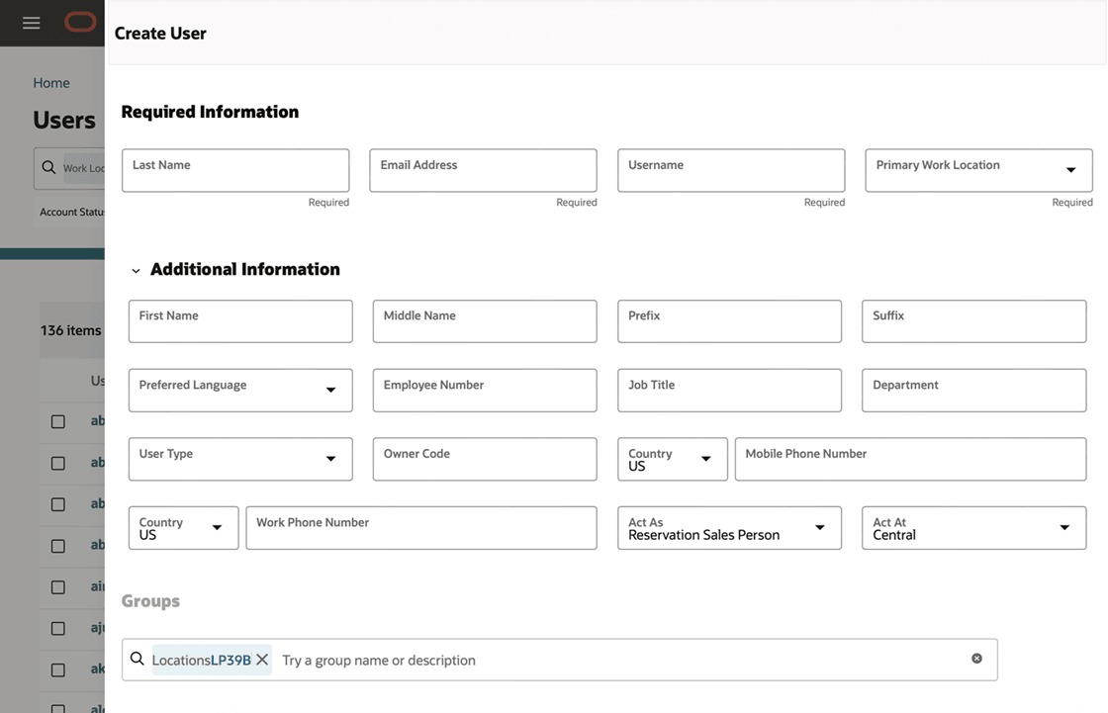The height and width of the screenshot is (713, 1108).
Task: Open Primary Work Location dropdown
Action: [1070, 170]
